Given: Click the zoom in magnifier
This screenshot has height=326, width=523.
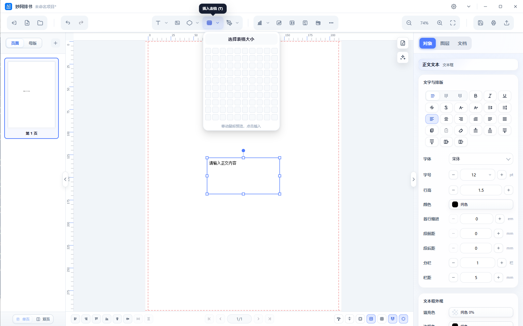Looking at the screenshot, I should coord(440,23).
